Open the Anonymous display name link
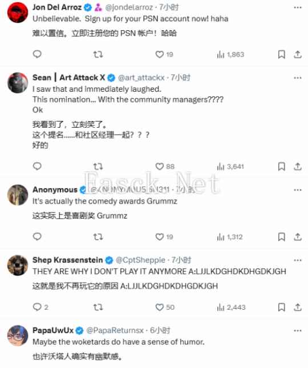308x368 pixels. [x=55, y=189]
